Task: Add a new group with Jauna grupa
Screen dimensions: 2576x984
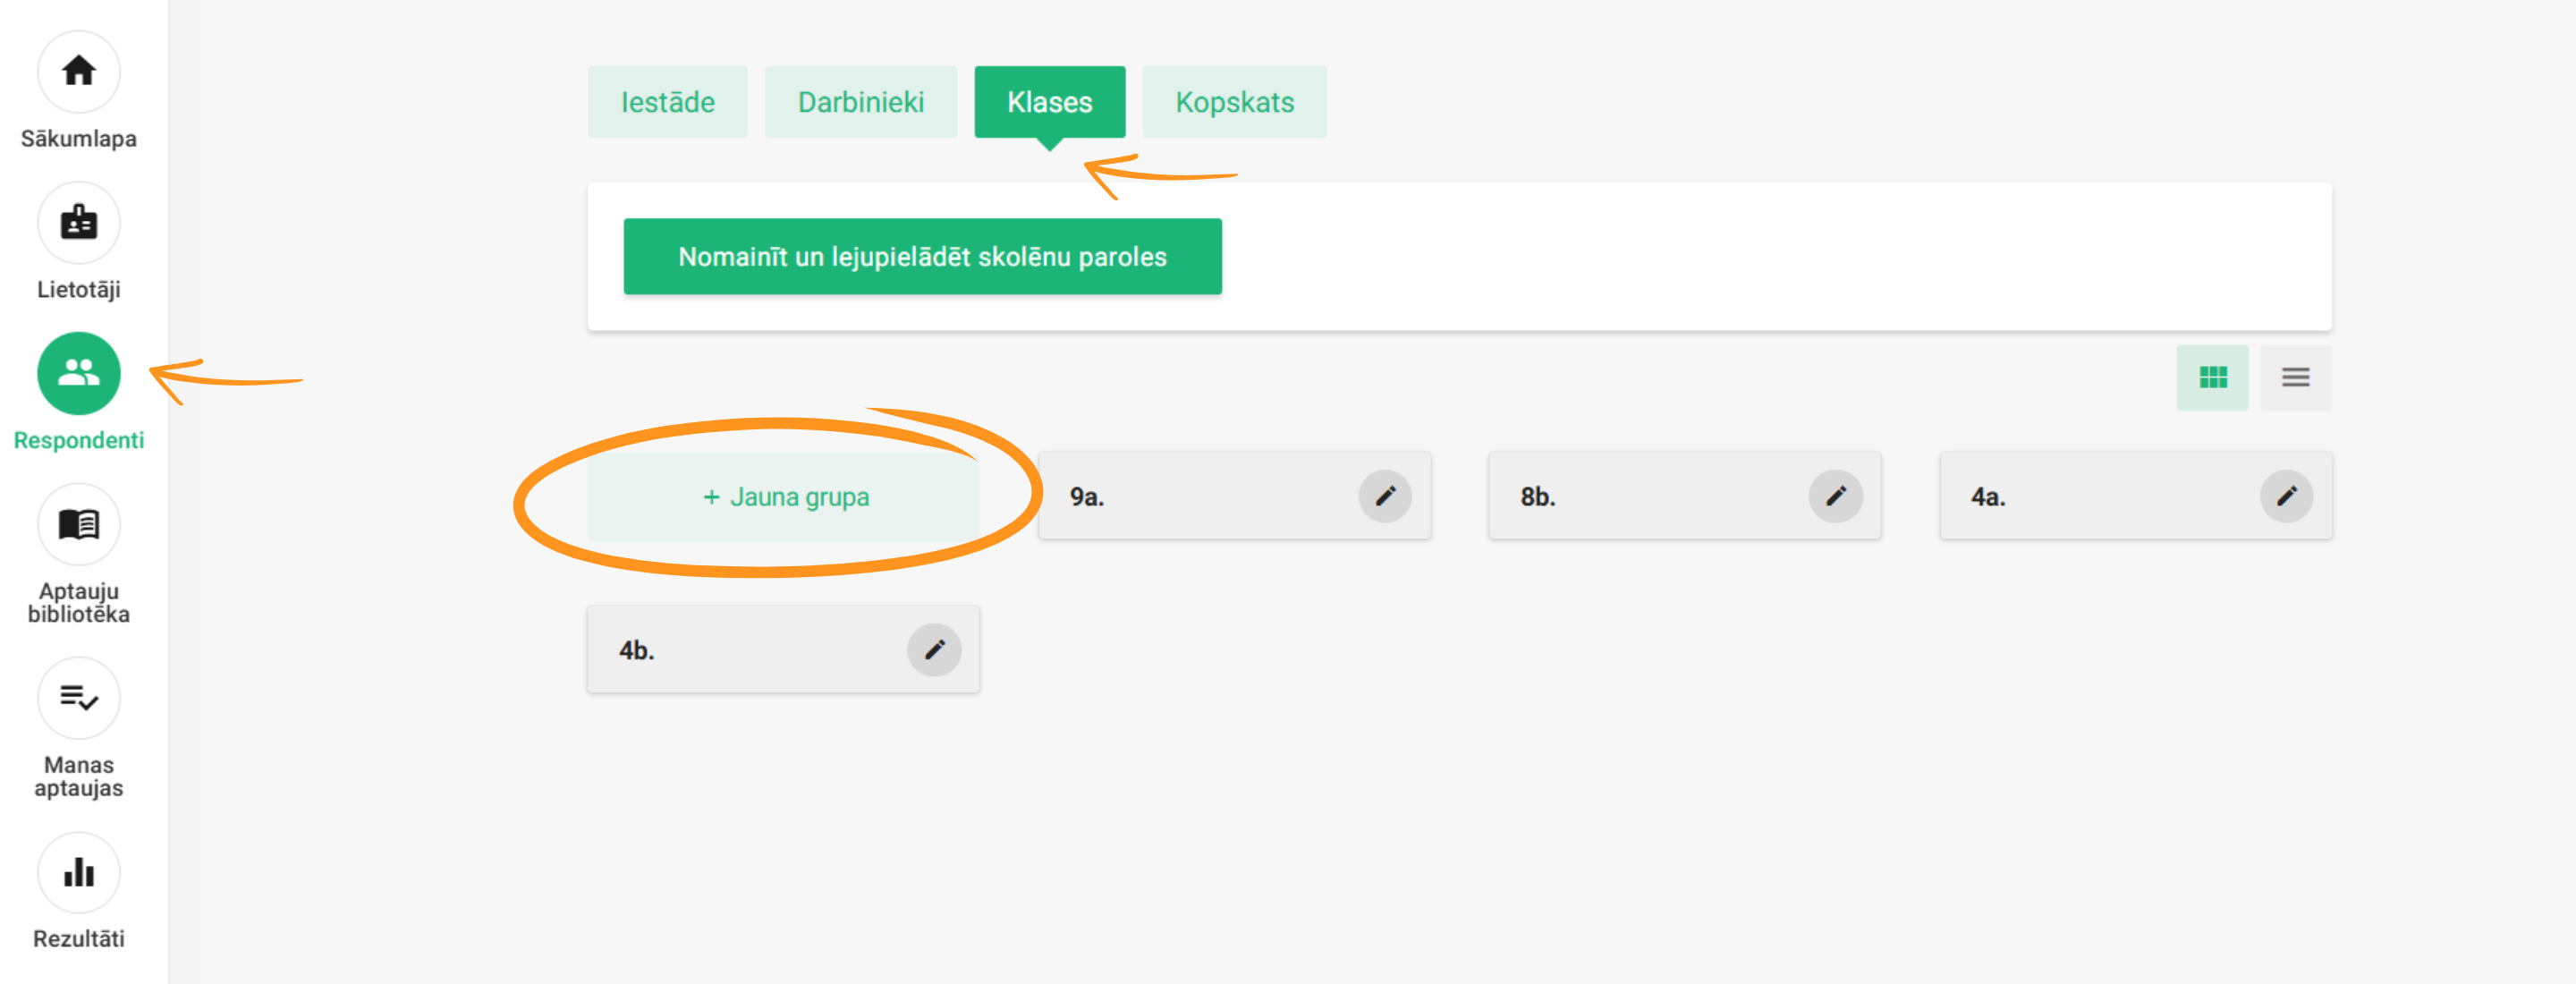Action: tap(784, 497)
